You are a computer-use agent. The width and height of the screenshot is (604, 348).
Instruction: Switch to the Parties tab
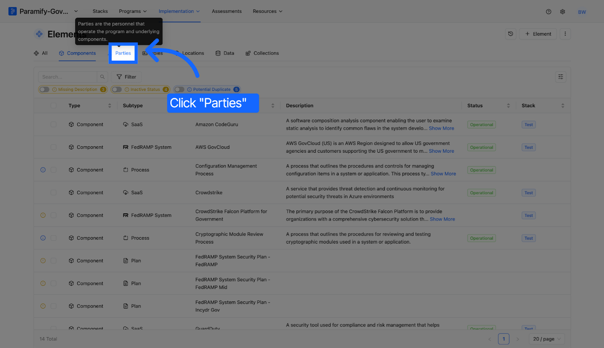123,53
